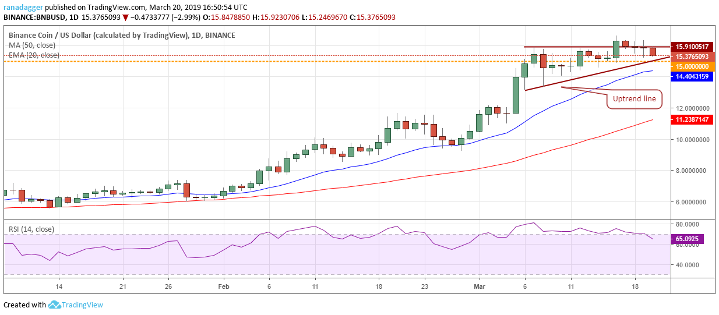Click the 10.0000000 price axis label
Image resolution: width=719 pixels, height=315 pixels.
click(x=693, y=140)
